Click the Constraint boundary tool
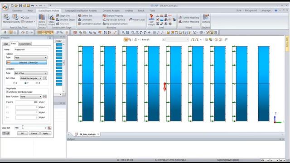The image size is (290, 163). coord(85,19)
